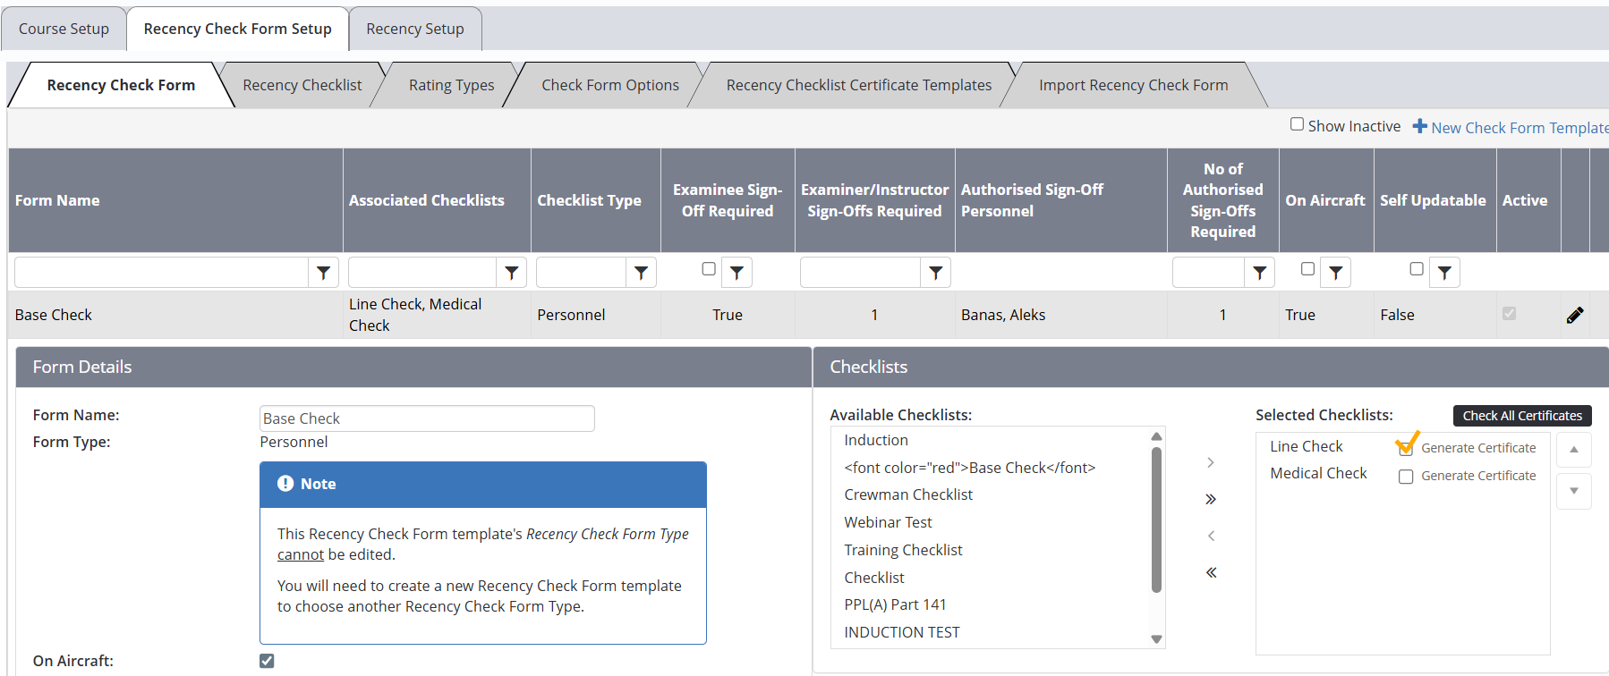The width and height of the screenshot is (1609, 676).
Task: Toggle Generate Certificate for Medical Check
Action: click(x=1406, y=477)
